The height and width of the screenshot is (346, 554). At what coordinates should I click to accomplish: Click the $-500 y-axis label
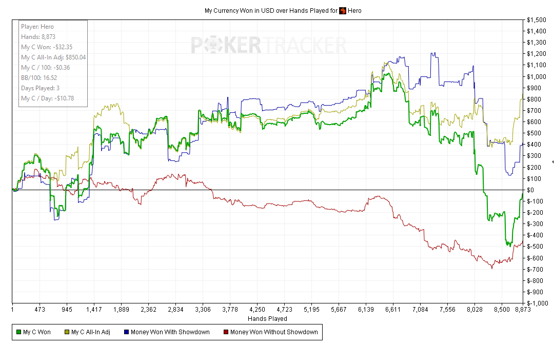[x=535, y=247]
